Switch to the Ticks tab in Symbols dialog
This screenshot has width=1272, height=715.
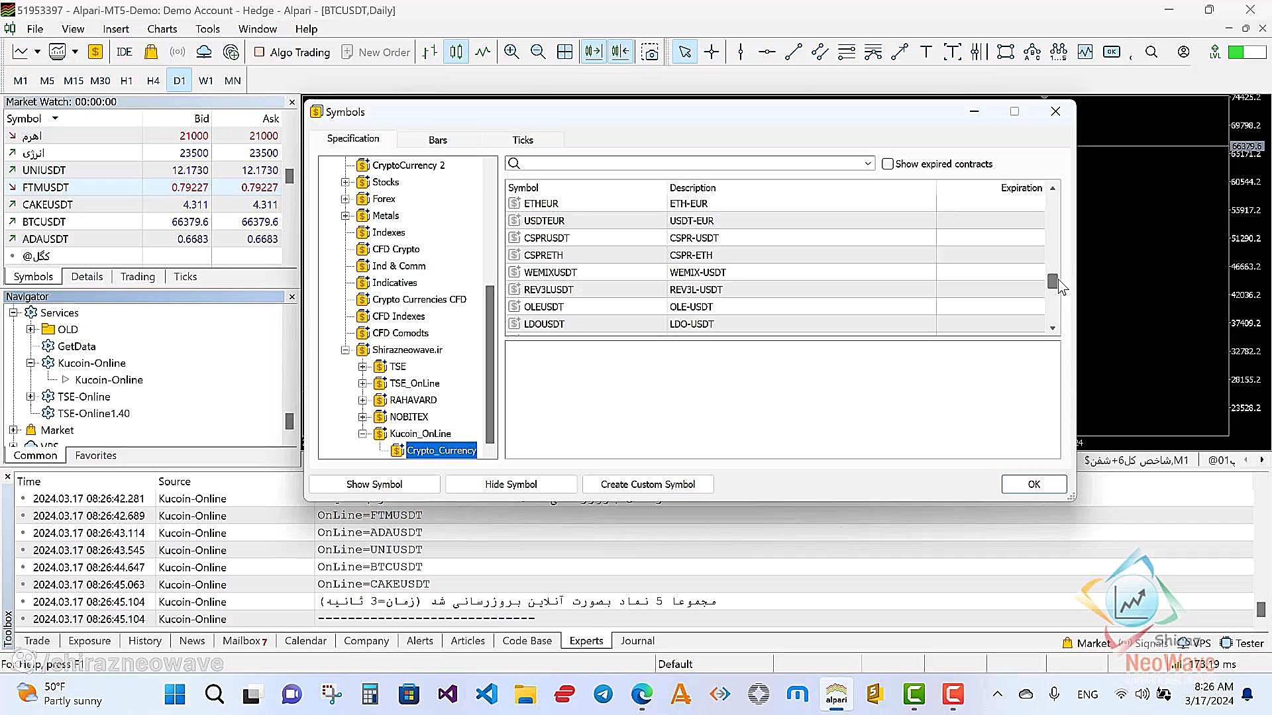[x=523, y=140]
